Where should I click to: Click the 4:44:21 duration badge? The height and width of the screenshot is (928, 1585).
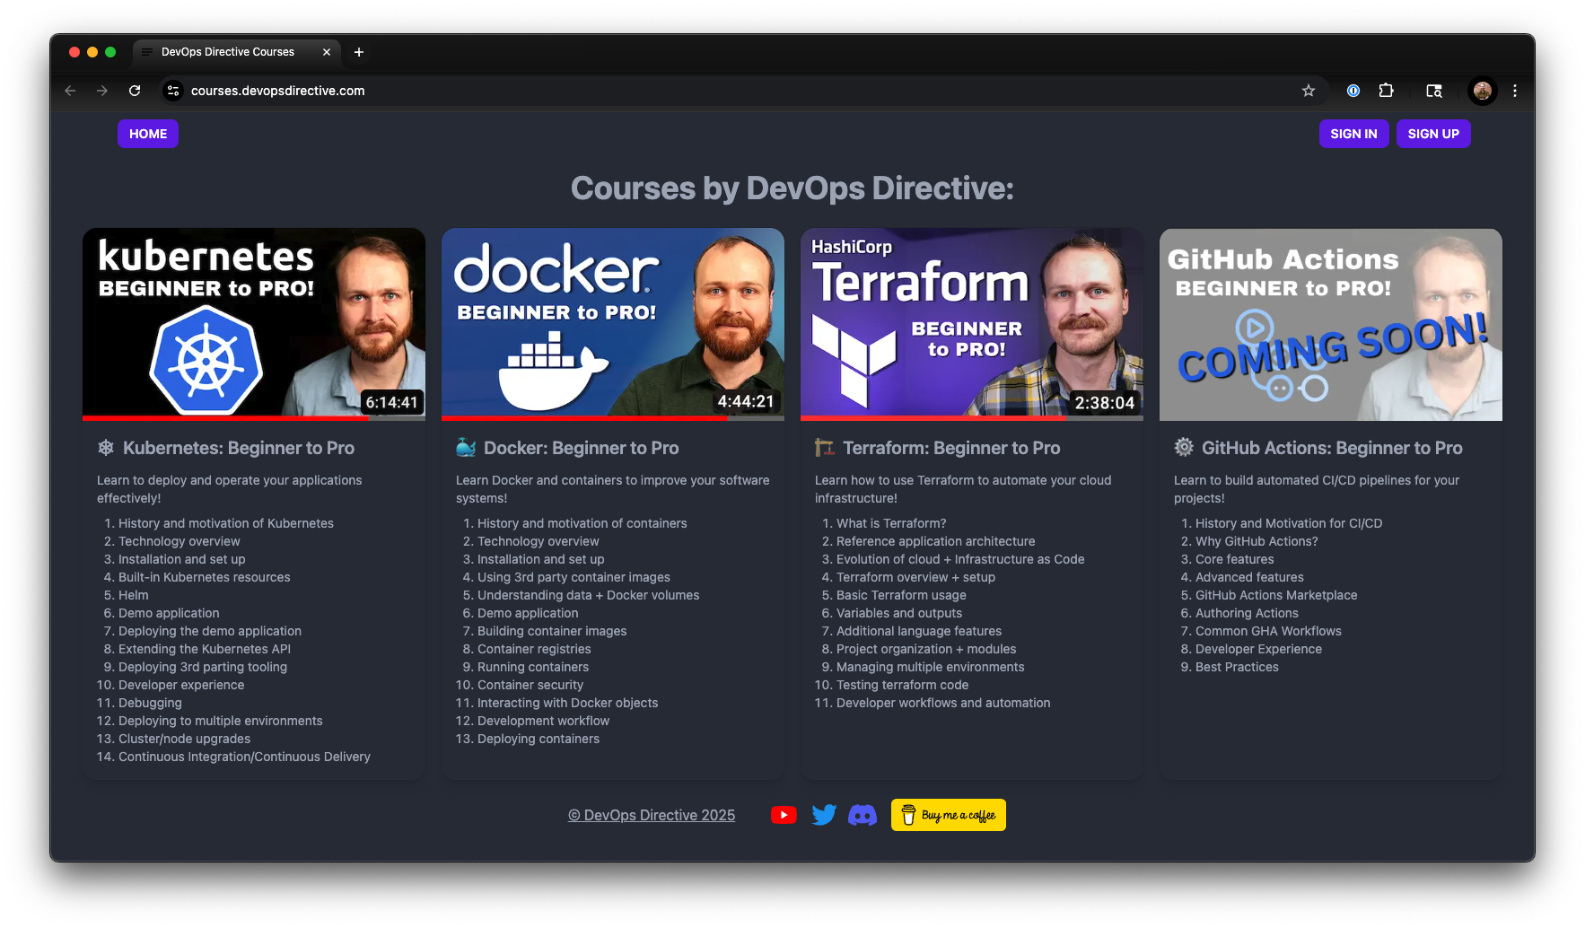(745, 401)
